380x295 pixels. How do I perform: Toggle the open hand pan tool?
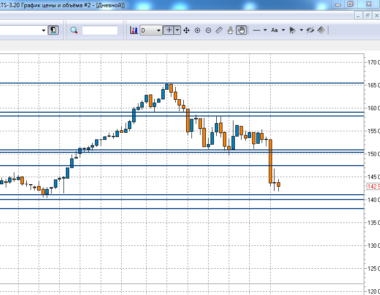click(x=242, y=30)
